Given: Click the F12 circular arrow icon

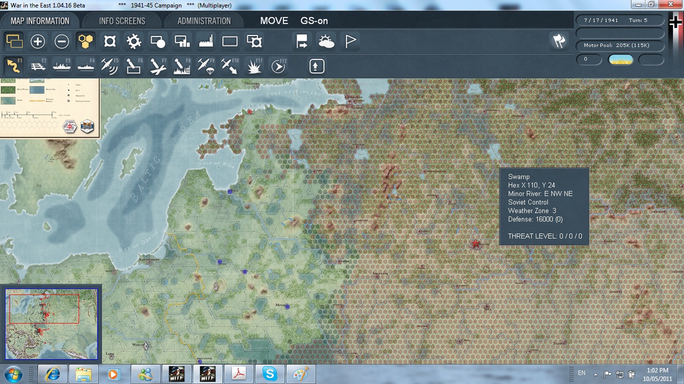Looking at the screenshot, I should tap(278, 66).
